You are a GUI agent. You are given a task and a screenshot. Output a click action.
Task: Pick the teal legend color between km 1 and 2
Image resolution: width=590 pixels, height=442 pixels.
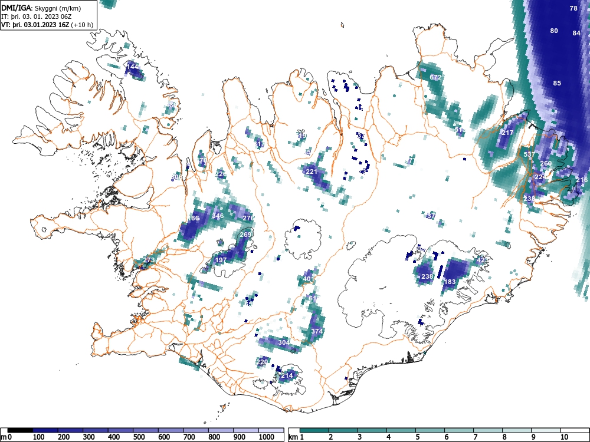tap(314, 430)
